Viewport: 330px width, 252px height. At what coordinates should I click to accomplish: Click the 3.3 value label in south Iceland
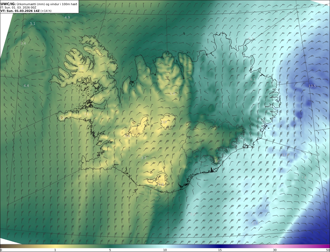click(144, 158)
